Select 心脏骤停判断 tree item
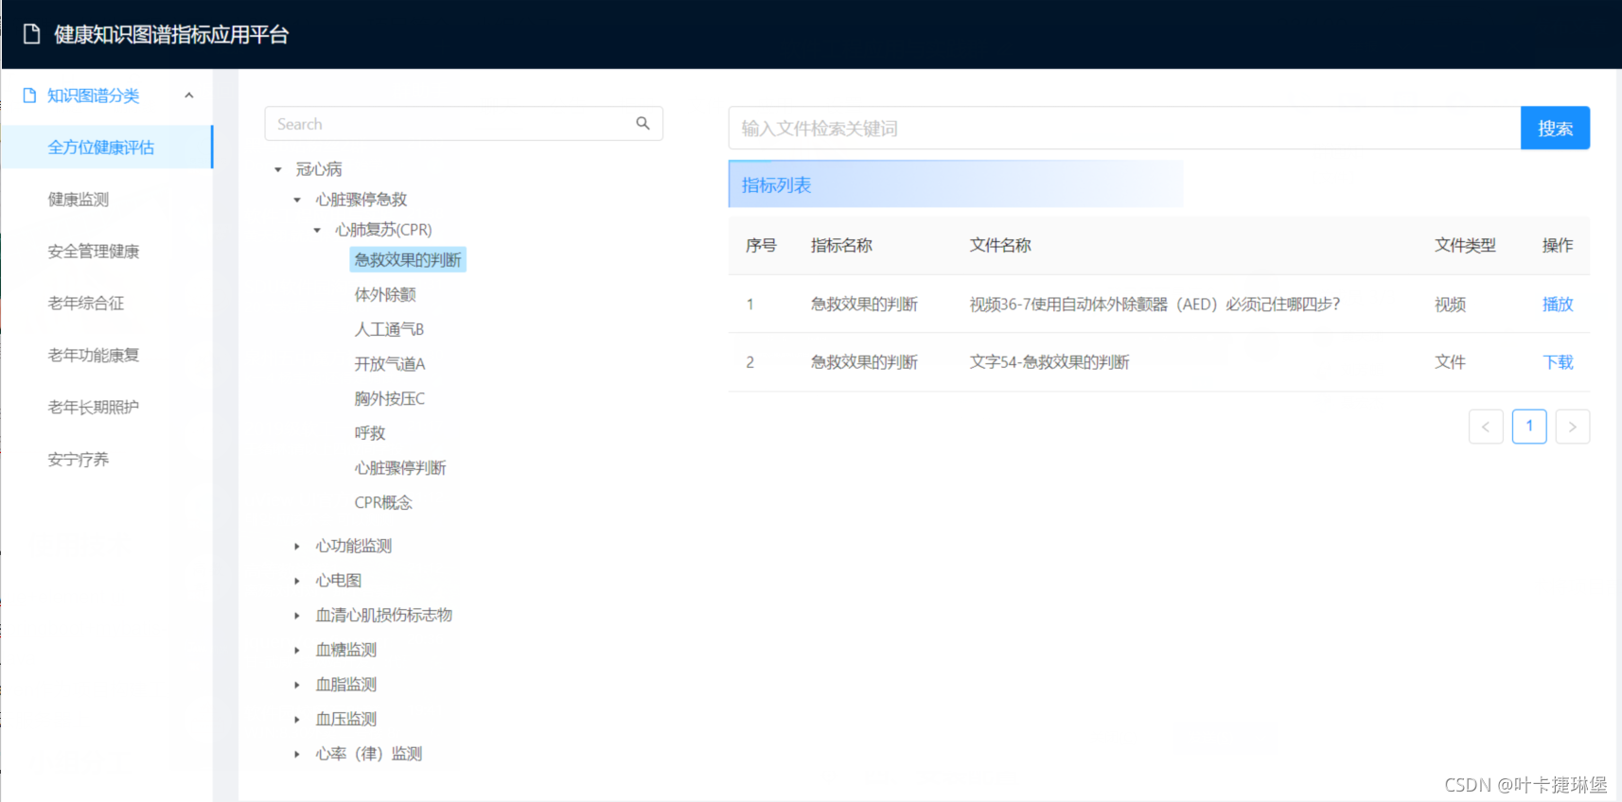Viewport: 1622px width, 802px height. coord(400,468)
